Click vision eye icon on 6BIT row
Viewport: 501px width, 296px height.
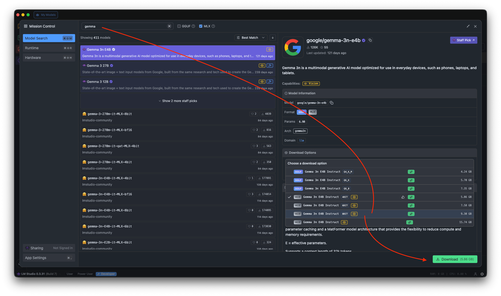354,205
